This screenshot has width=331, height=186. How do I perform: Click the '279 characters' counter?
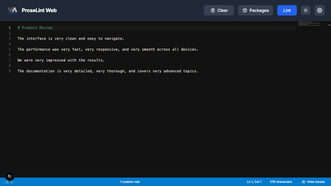pos(281,182)
